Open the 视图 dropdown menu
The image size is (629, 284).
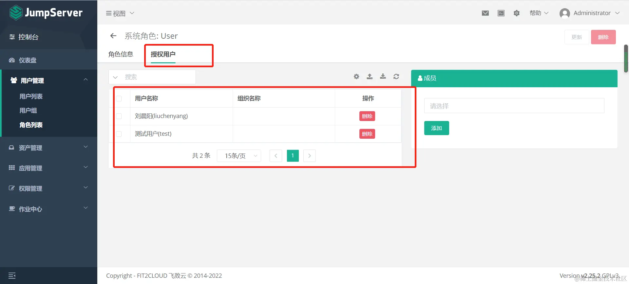click(x=120, y=13)
